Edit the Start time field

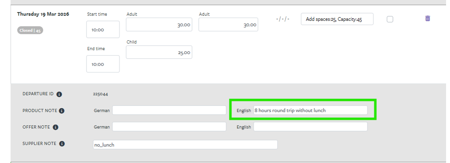[x=103, y=29]
